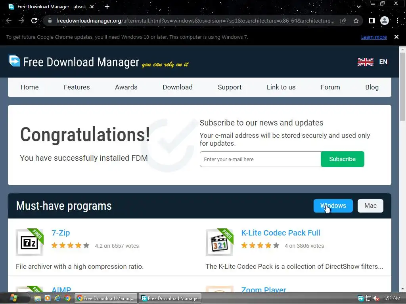
Task: Click the 6:53 AM taskbar clock
Action: 392,298
